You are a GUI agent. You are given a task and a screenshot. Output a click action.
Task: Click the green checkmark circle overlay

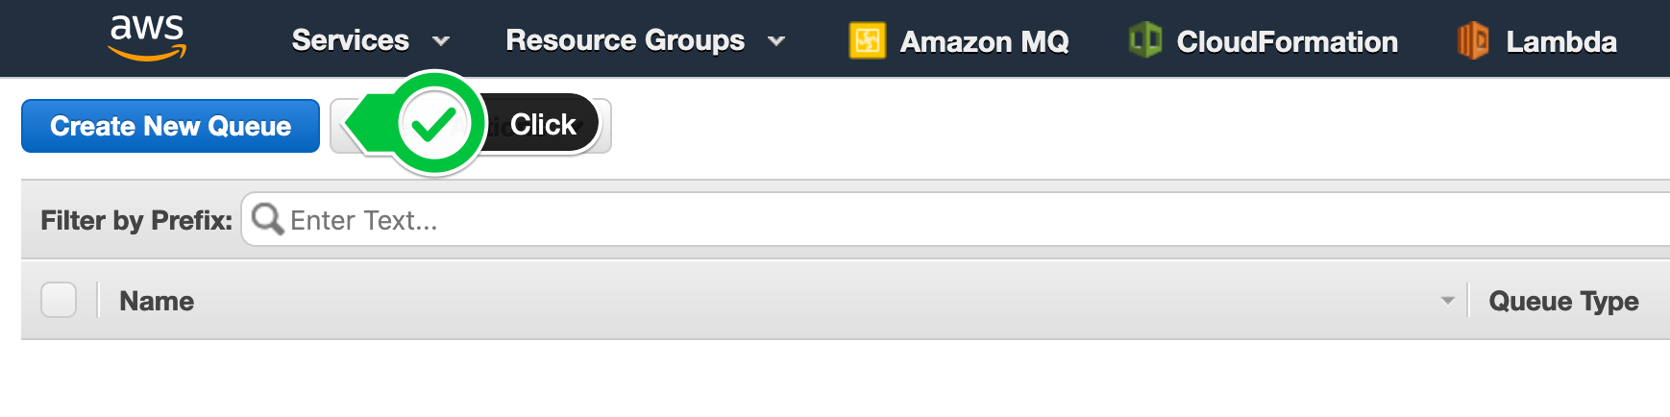[434, 123]
